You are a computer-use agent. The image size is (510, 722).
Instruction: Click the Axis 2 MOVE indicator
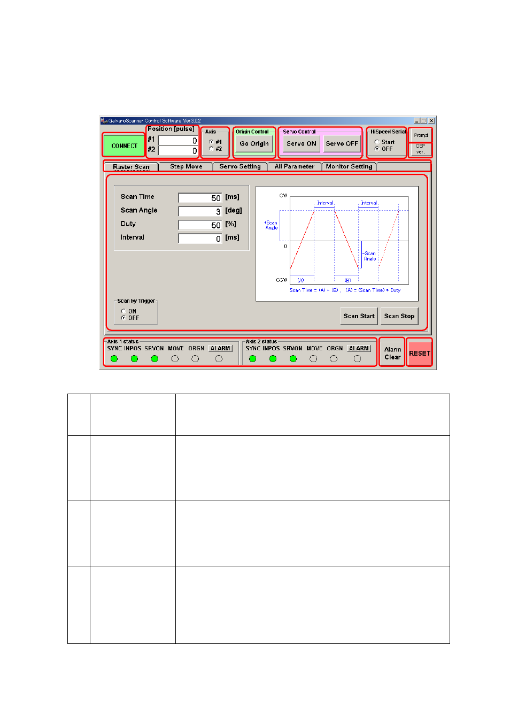pos(313,359)
